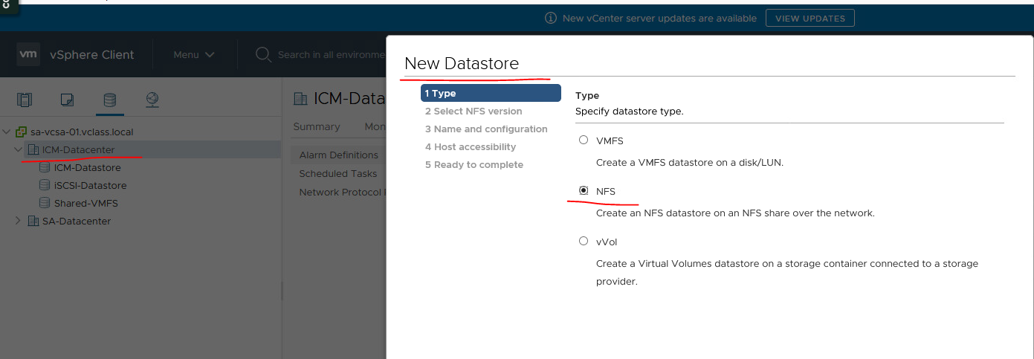Open the Menu dropdown
1034x359 pixels.
[194, 54]
